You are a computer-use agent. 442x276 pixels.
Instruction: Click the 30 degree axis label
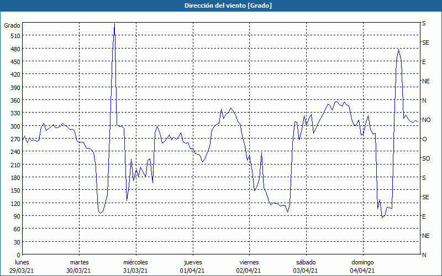(17, 242)
